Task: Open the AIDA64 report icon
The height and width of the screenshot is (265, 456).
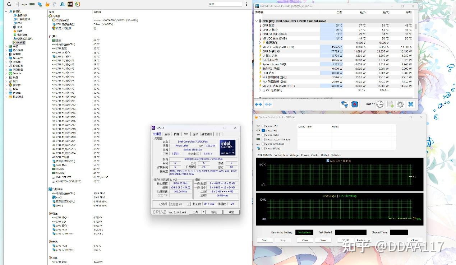Action: 17,4
